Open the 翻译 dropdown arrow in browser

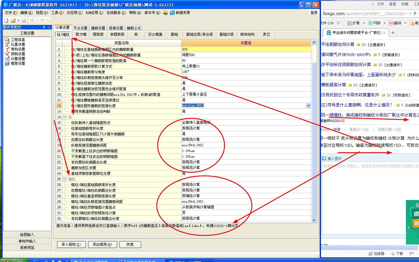coord(405,23)
